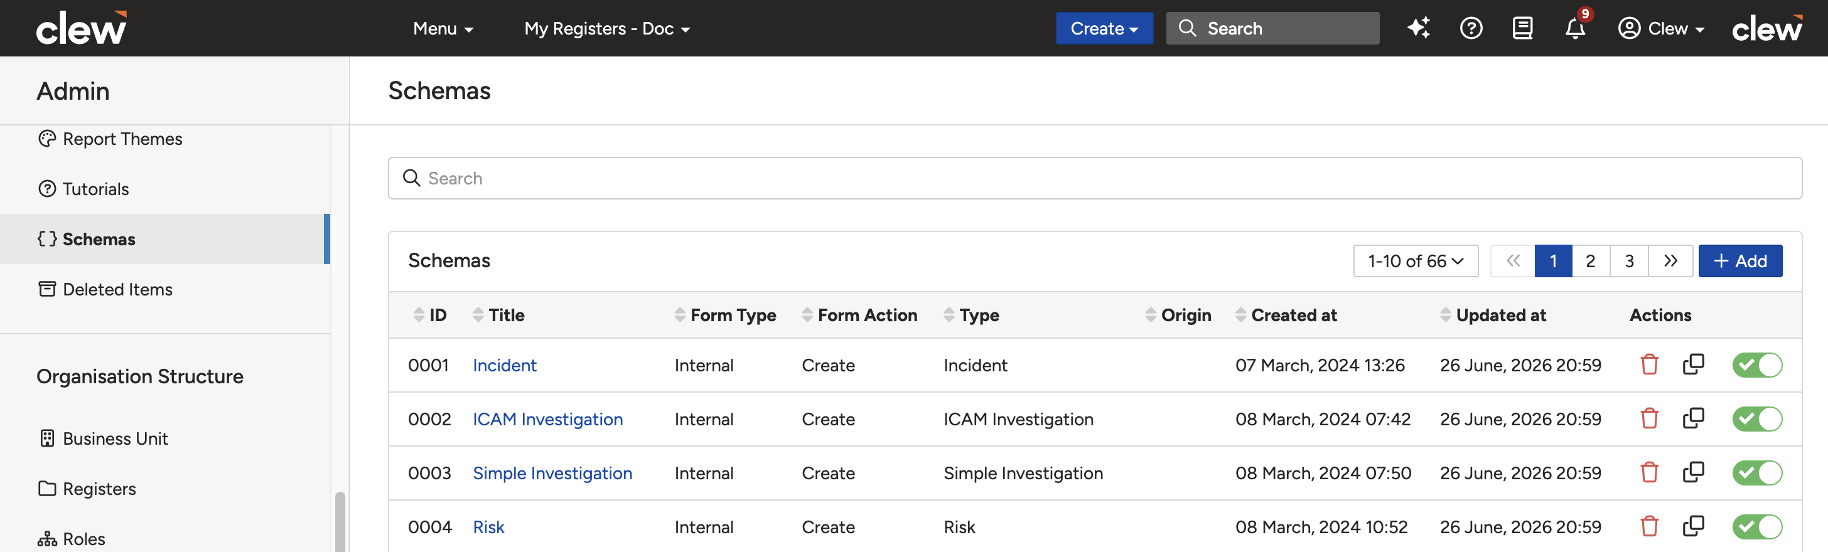Toggle the Simple Investigation enabled switch
The image size is (1828, 552).
point(1756,472)
